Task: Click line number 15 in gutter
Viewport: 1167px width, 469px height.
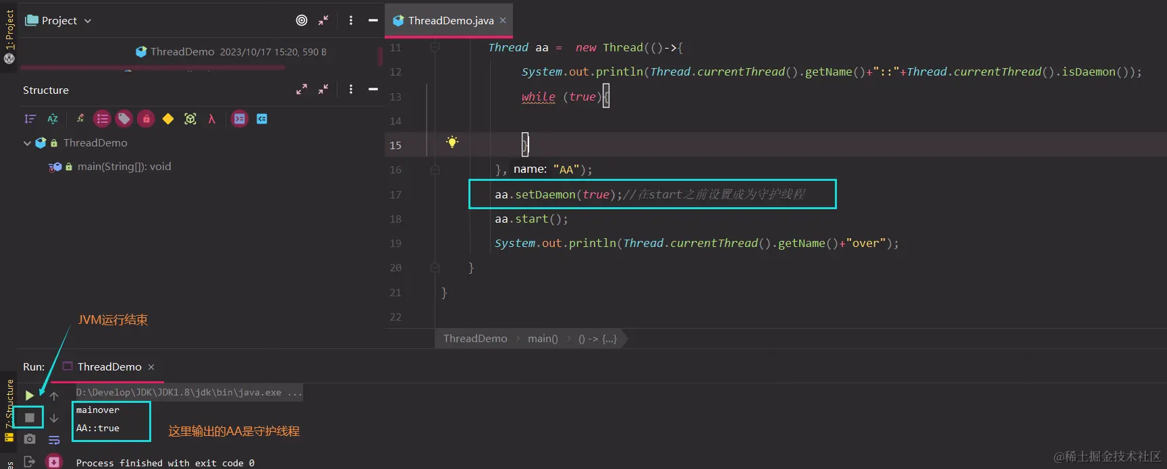Action: [x=396, y=145]
